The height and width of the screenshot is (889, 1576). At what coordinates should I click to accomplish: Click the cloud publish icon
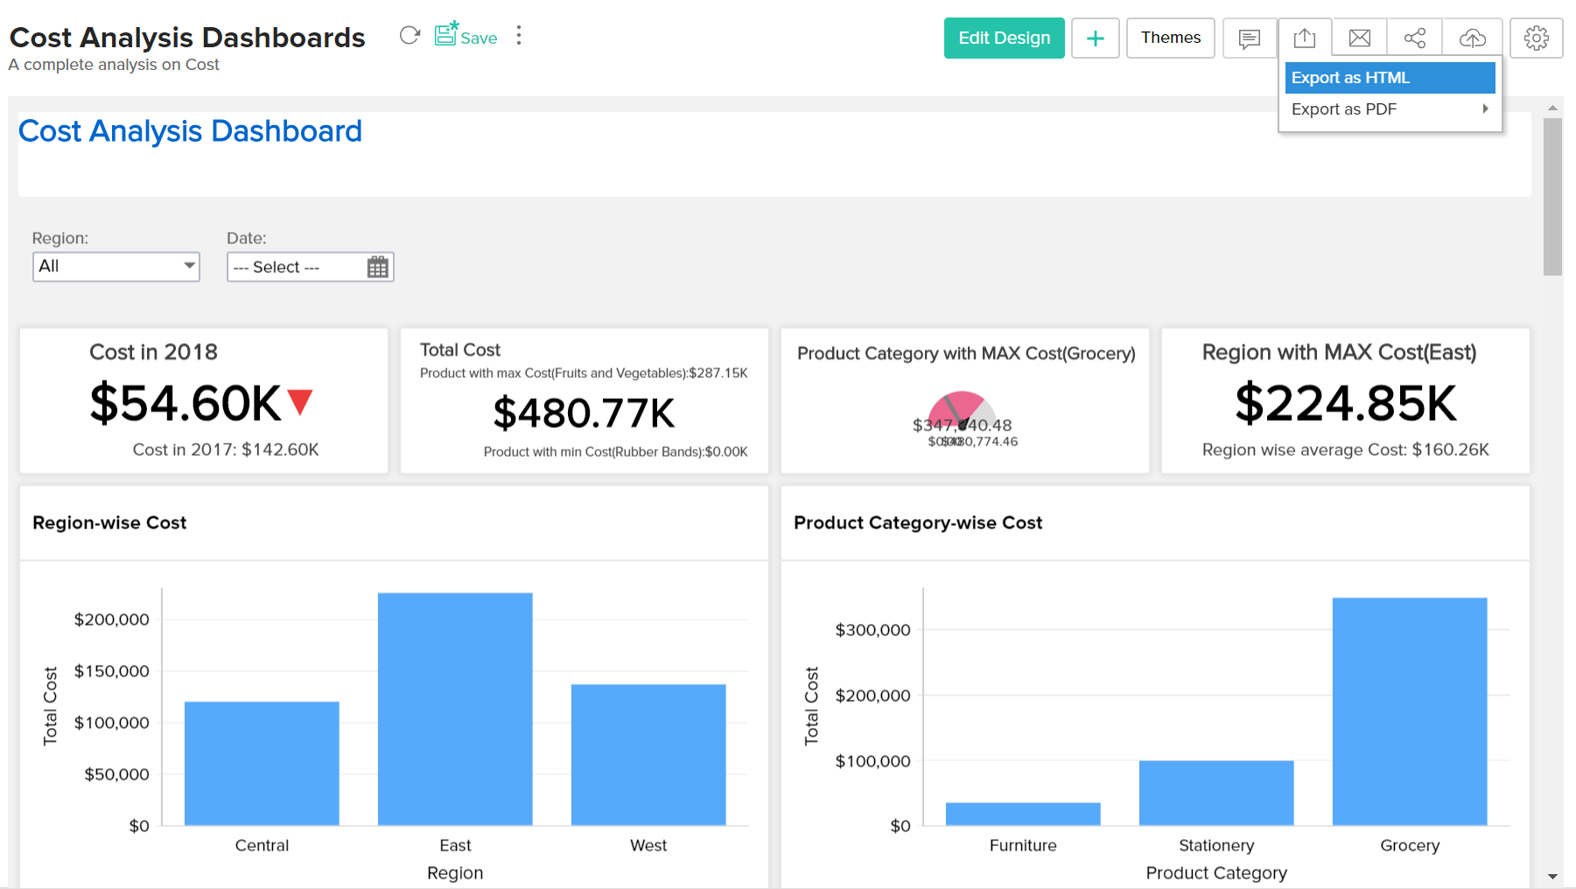tap(1473, 38)
